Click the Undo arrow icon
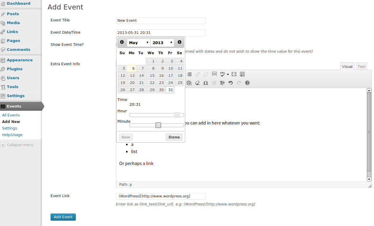The width and height of the screenshot is (374, 226). coord(230,83)
